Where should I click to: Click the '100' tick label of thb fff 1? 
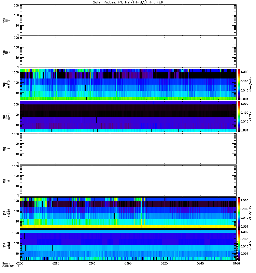click(x=16, y=15)
